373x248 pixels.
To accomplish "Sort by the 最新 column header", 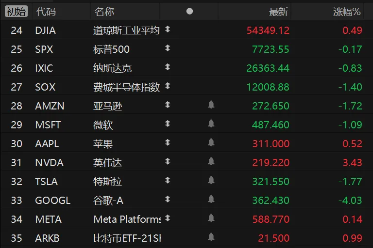I will [x=278, y=12].
